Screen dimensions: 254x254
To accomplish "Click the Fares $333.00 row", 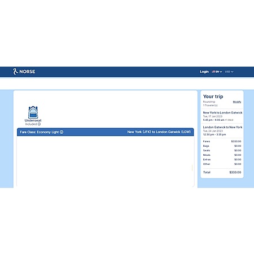I will pos(222,141).
